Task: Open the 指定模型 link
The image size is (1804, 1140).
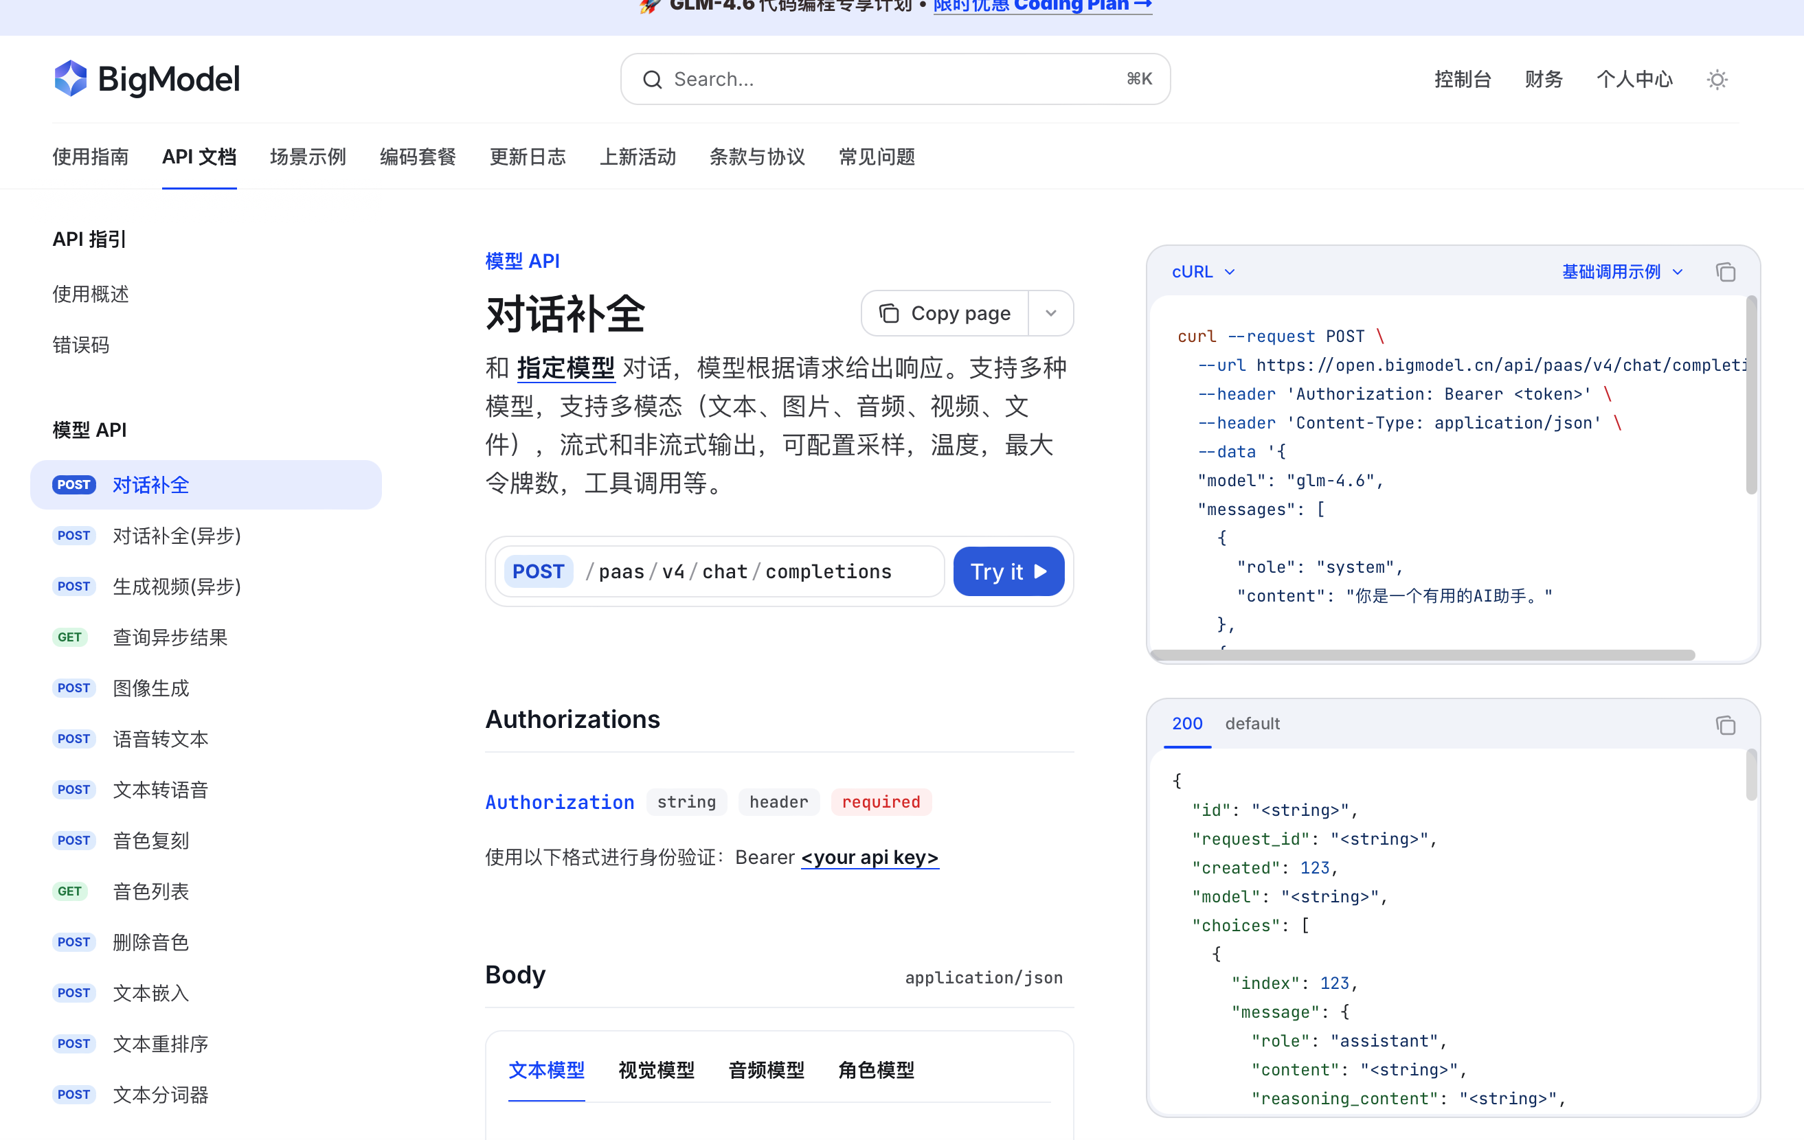Action: tap(567, 367)
